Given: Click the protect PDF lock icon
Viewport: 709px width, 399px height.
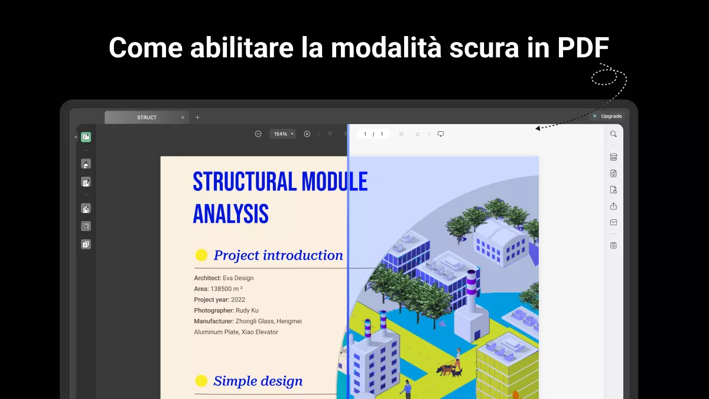Looking at the screenshot, I should 613,189.
